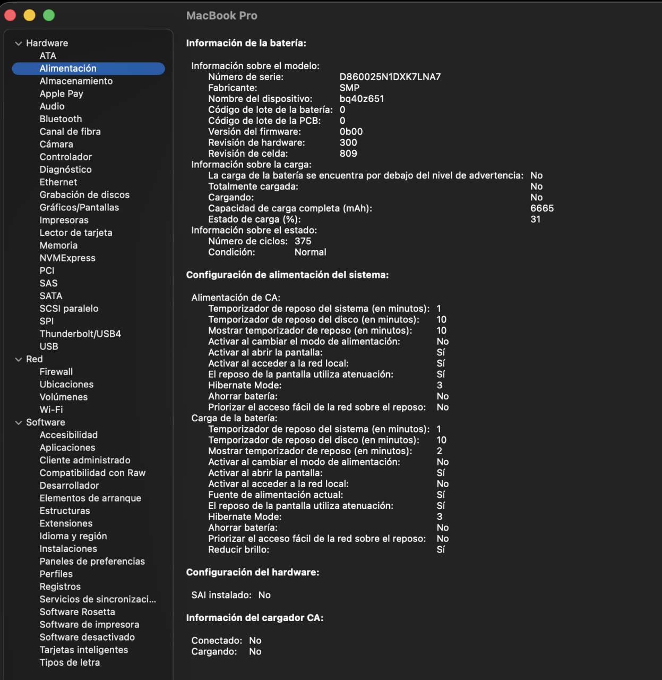Open Cliente administrado entry
Screen dimensions: 662x680
(x=85, y=461)
